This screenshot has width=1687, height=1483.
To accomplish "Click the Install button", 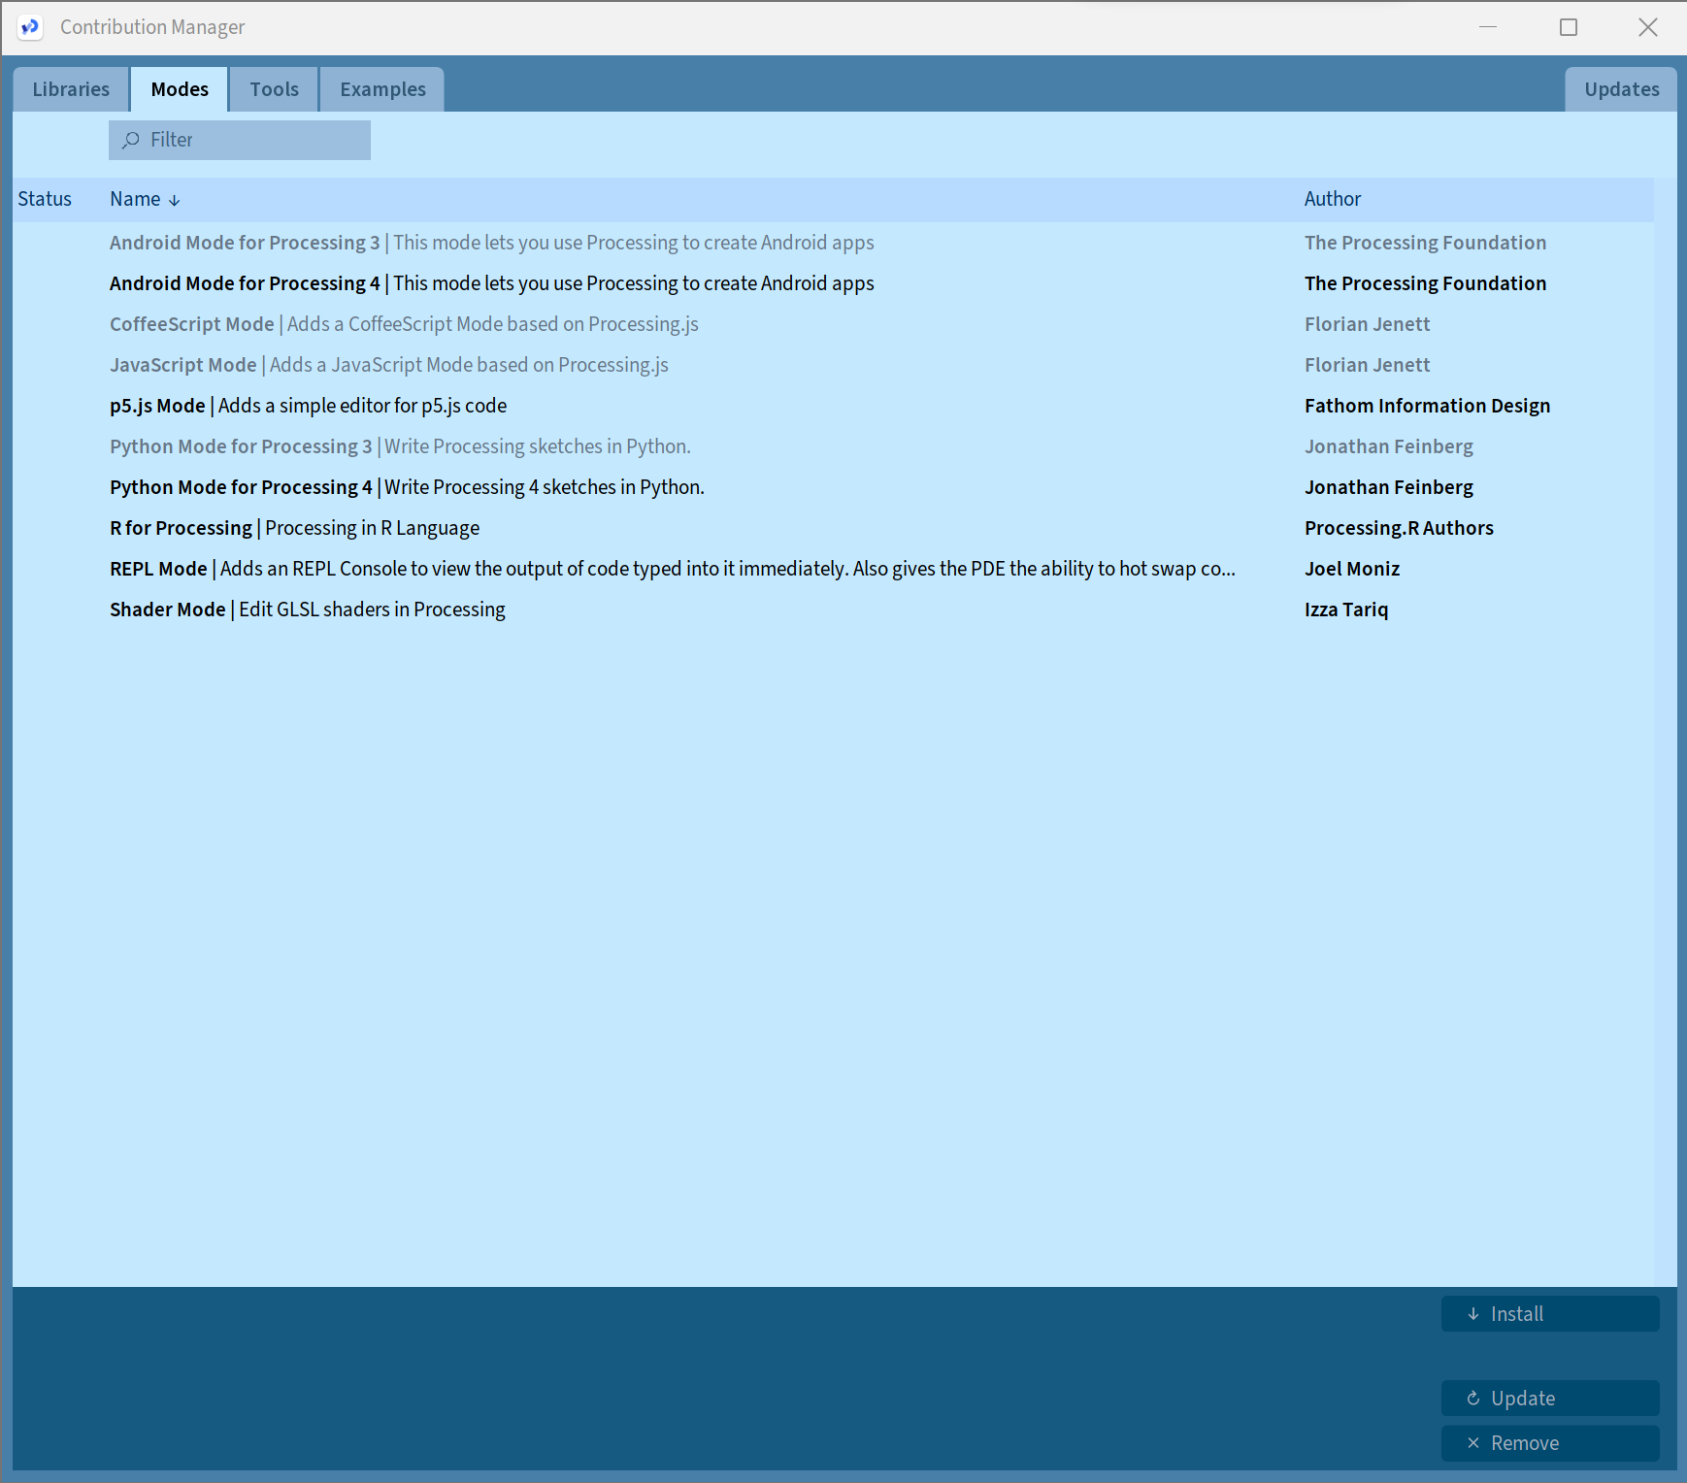I will click(1549, 1314).
